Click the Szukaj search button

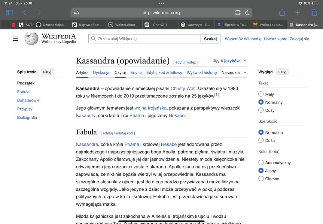(x=210, y=38)
